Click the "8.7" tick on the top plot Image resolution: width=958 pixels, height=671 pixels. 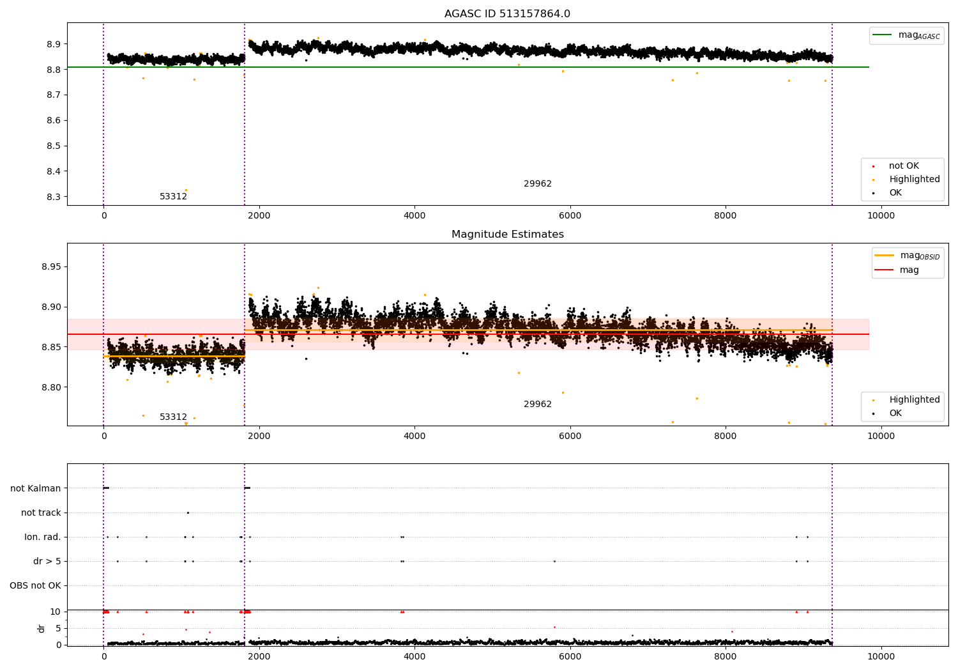tap(54, 95)
